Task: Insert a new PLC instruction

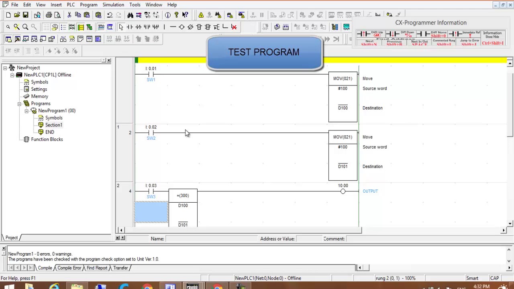Action: click(x=199, y=27)
